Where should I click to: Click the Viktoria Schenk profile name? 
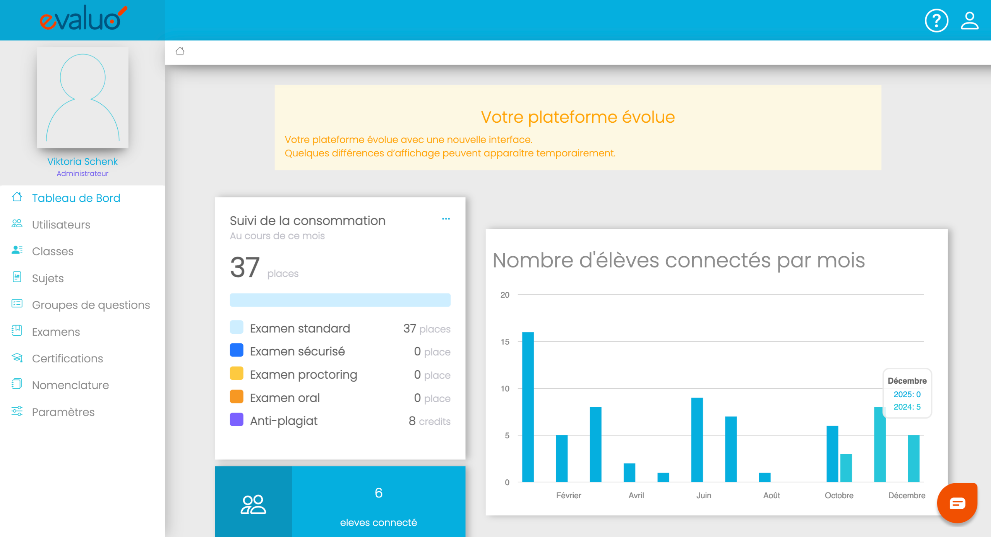click(82, 161)
